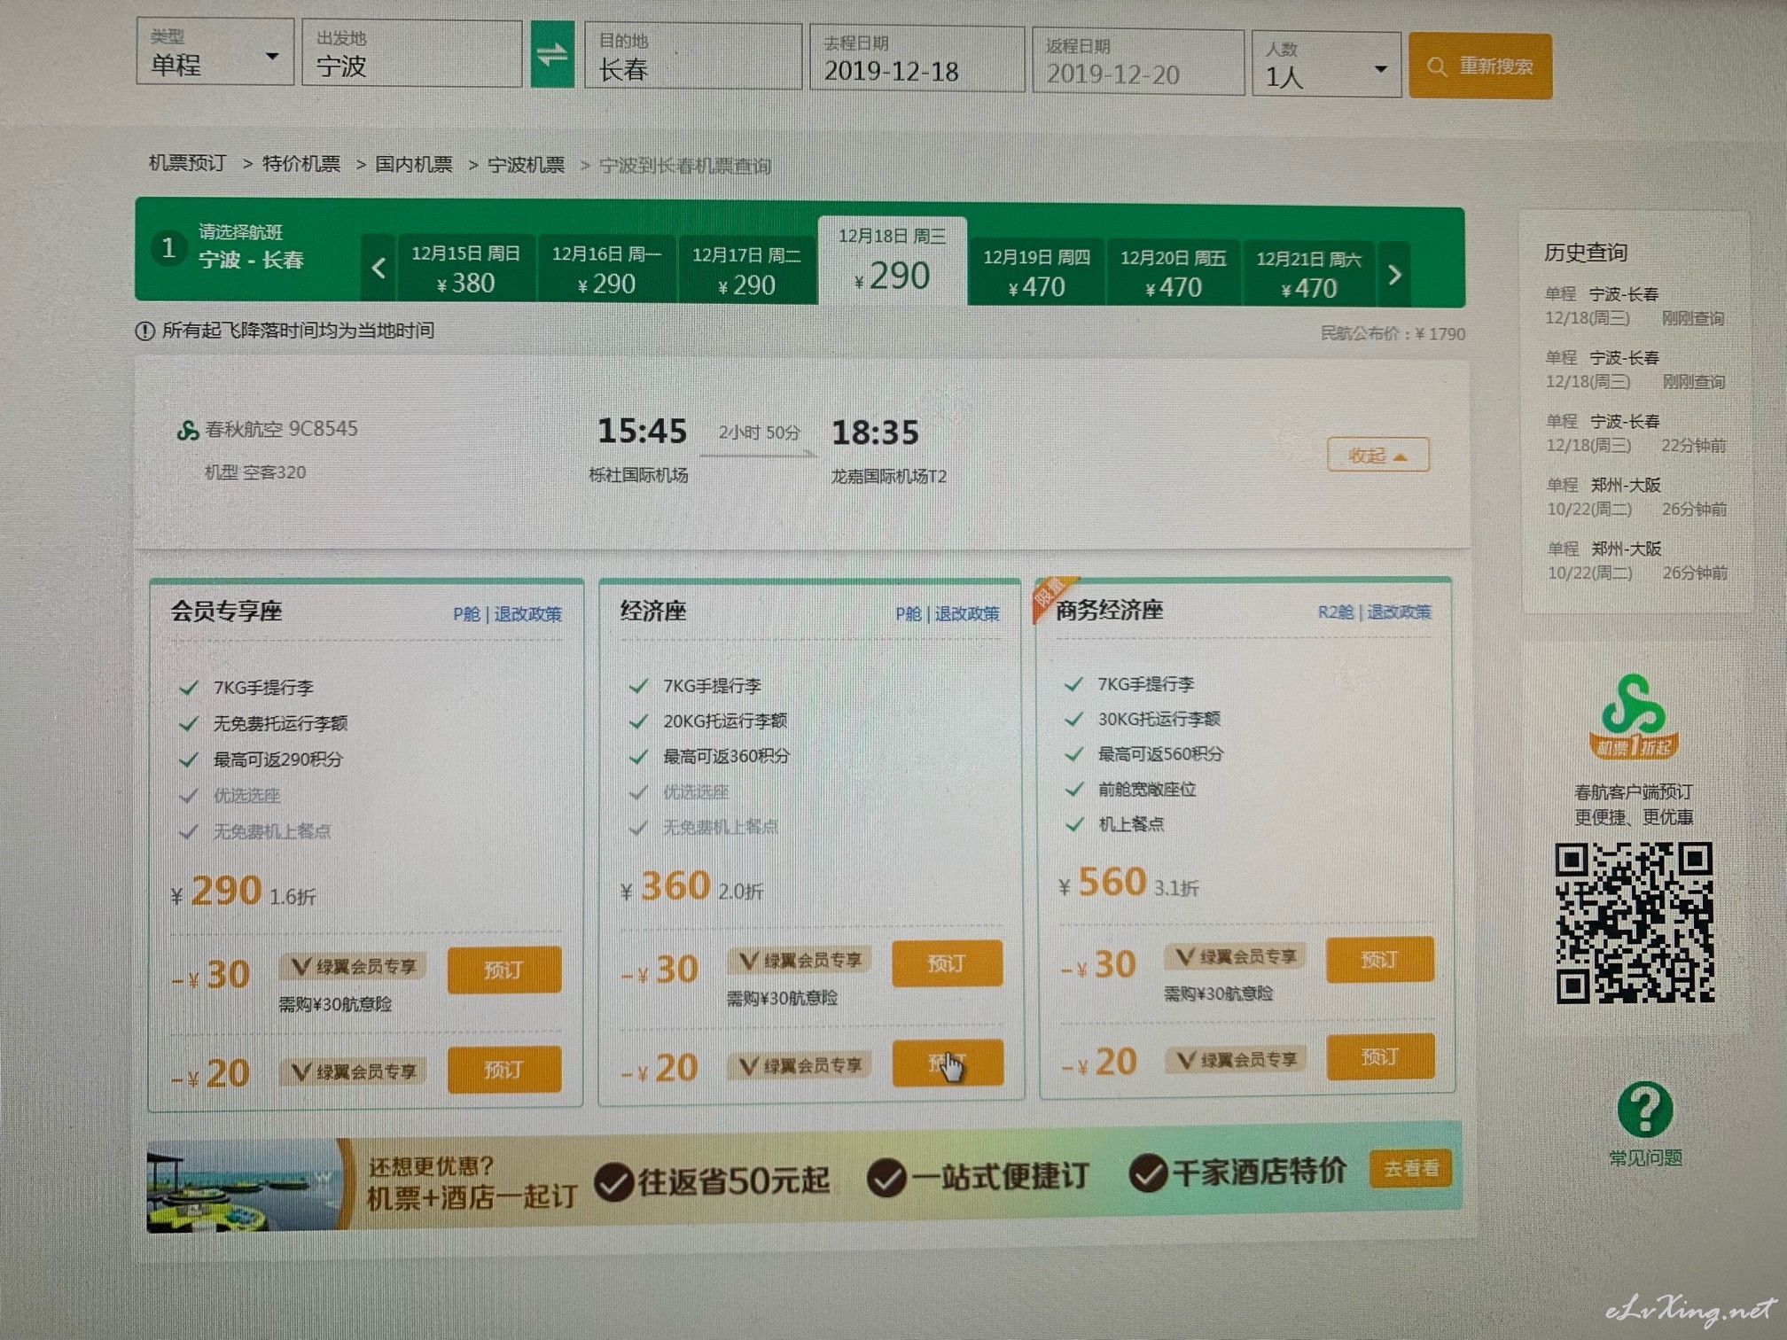Book 商务经济座 with -¥20 member offer
1787x1340 pixels.
tap(1379, 1056)
